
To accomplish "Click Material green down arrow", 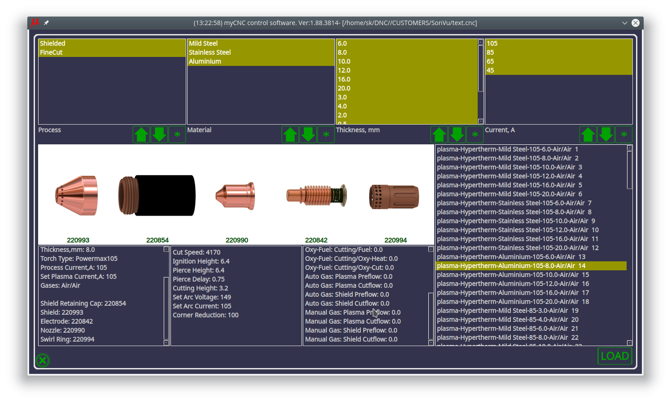I will [x=308, y=134].
